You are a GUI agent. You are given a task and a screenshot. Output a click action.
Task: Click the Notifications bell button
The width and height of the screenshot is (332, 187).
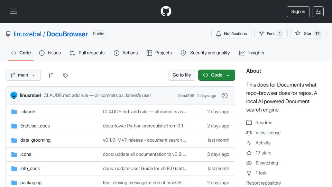tap(231, 34)
